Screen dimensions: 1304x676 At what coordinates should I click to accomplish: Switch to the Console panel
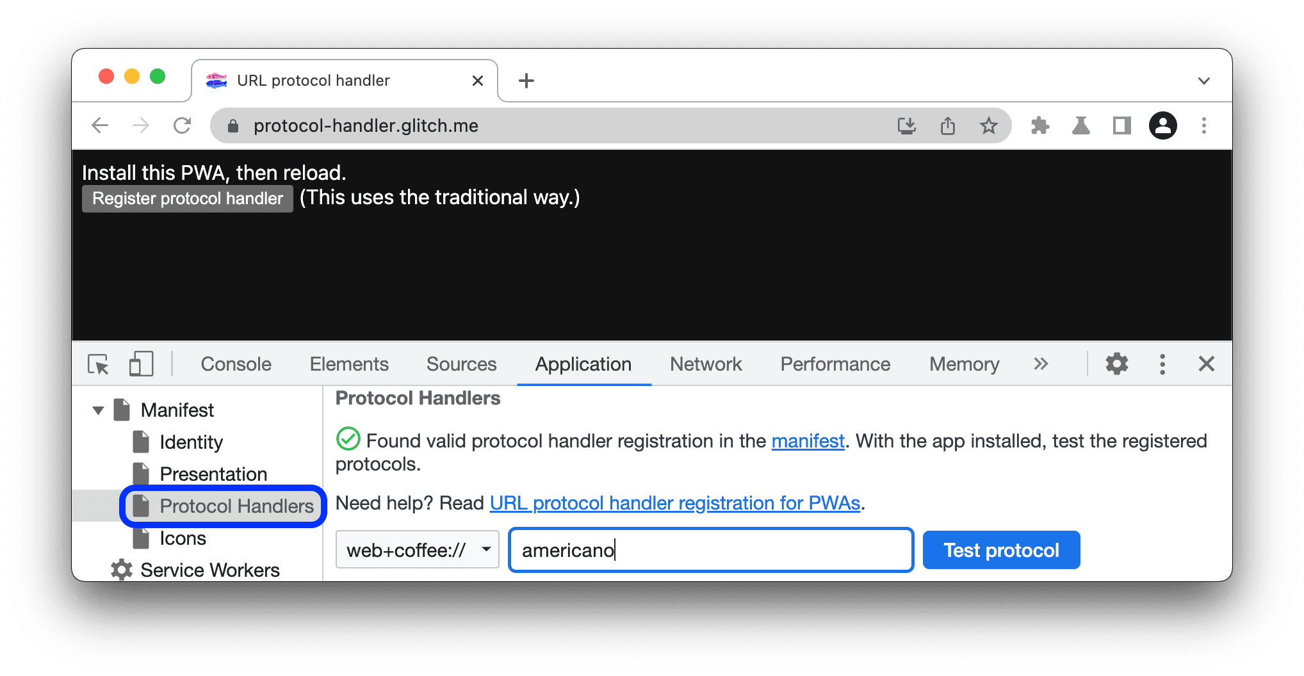coord(236,364)
